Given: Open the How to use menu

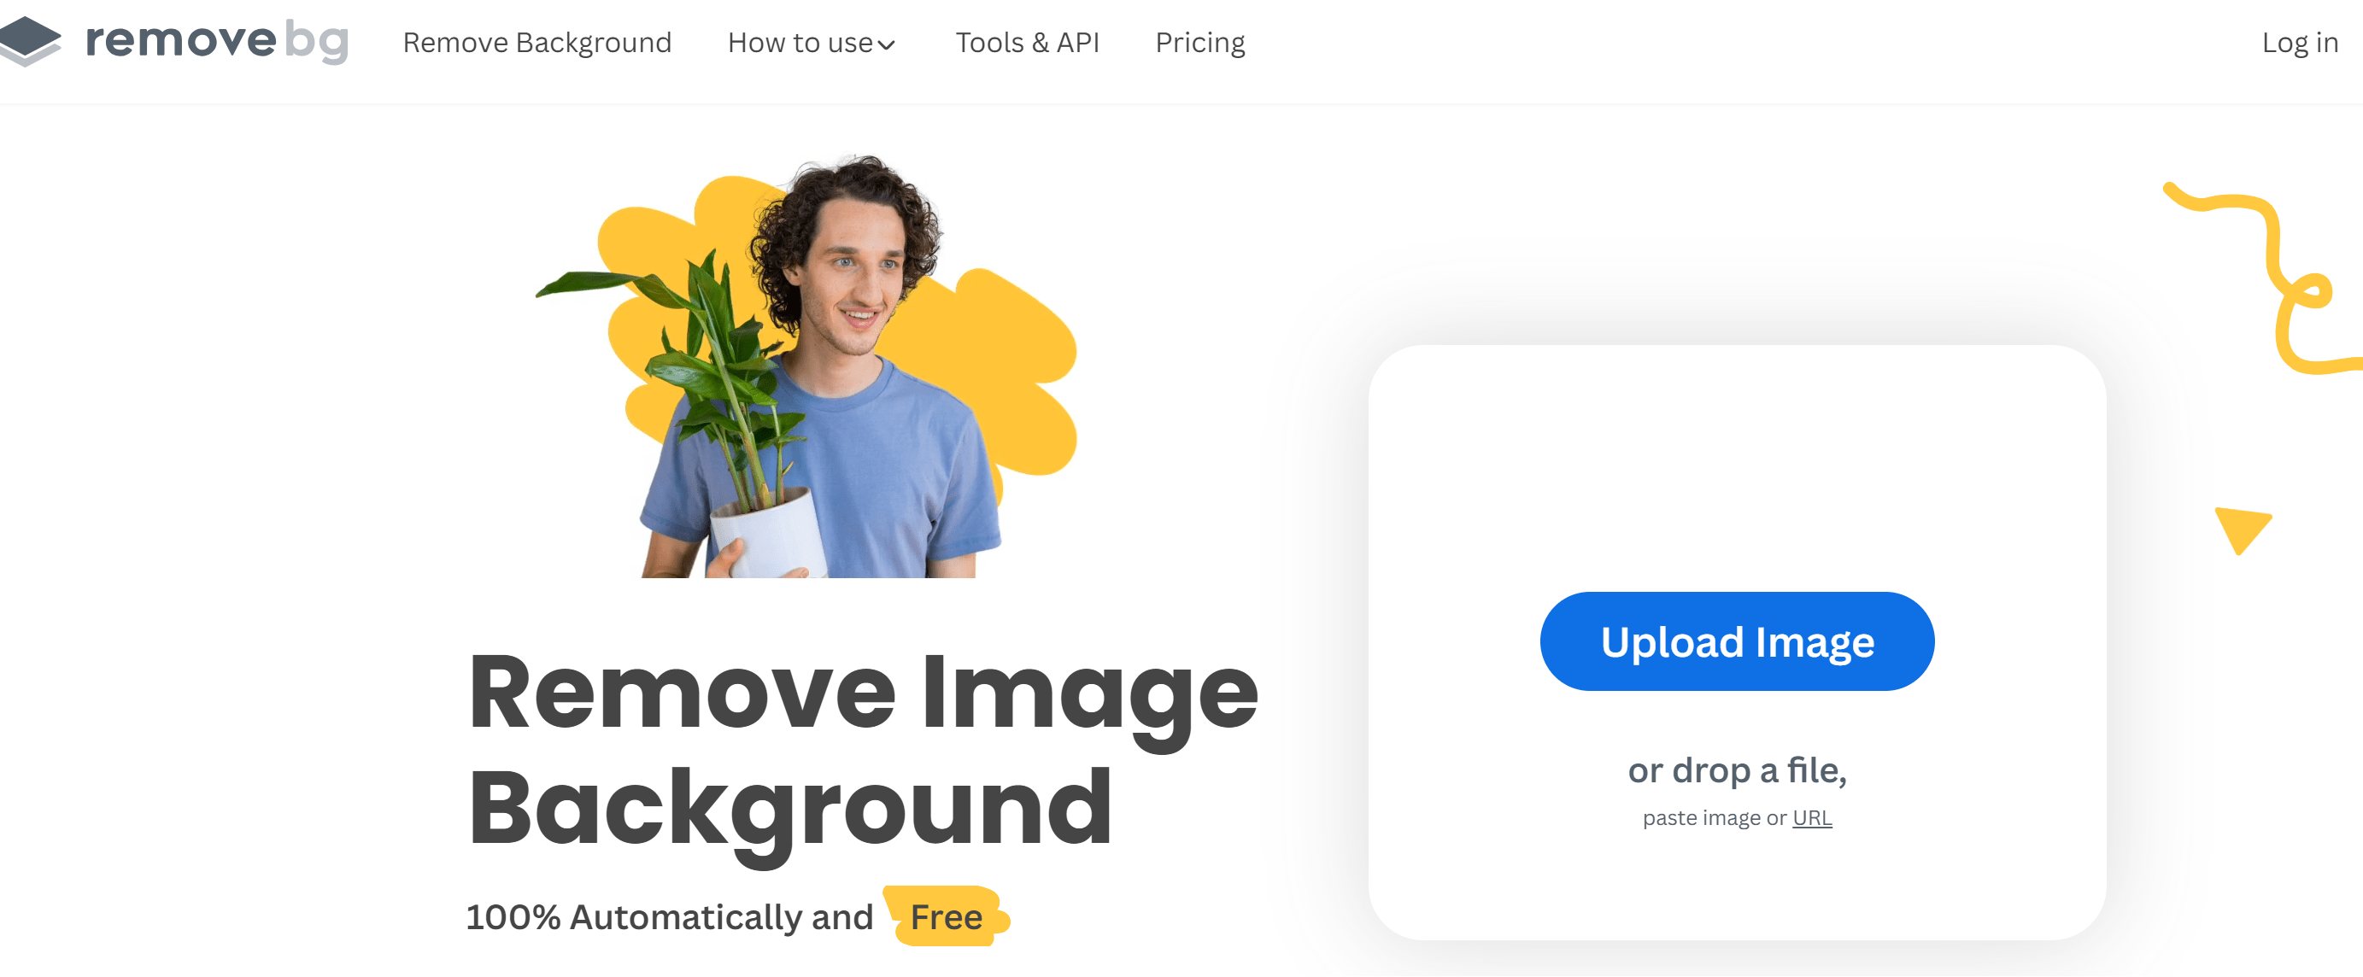Looking at the screenshot, I should (x=811, y=42).
